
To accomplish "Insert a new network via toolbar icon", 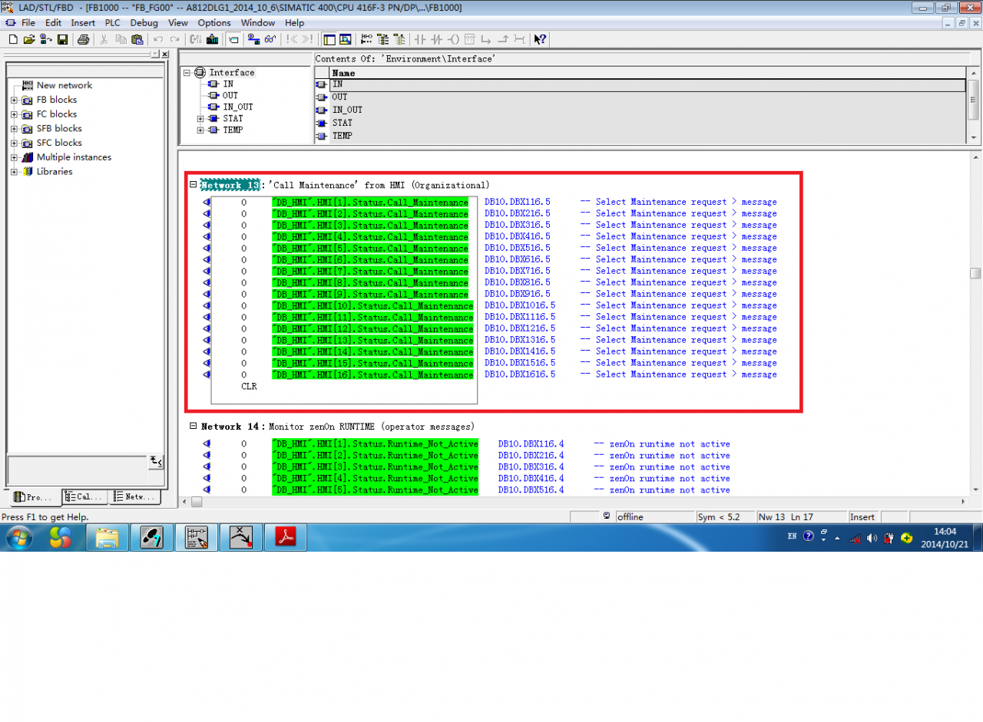I will pos(366,39).
